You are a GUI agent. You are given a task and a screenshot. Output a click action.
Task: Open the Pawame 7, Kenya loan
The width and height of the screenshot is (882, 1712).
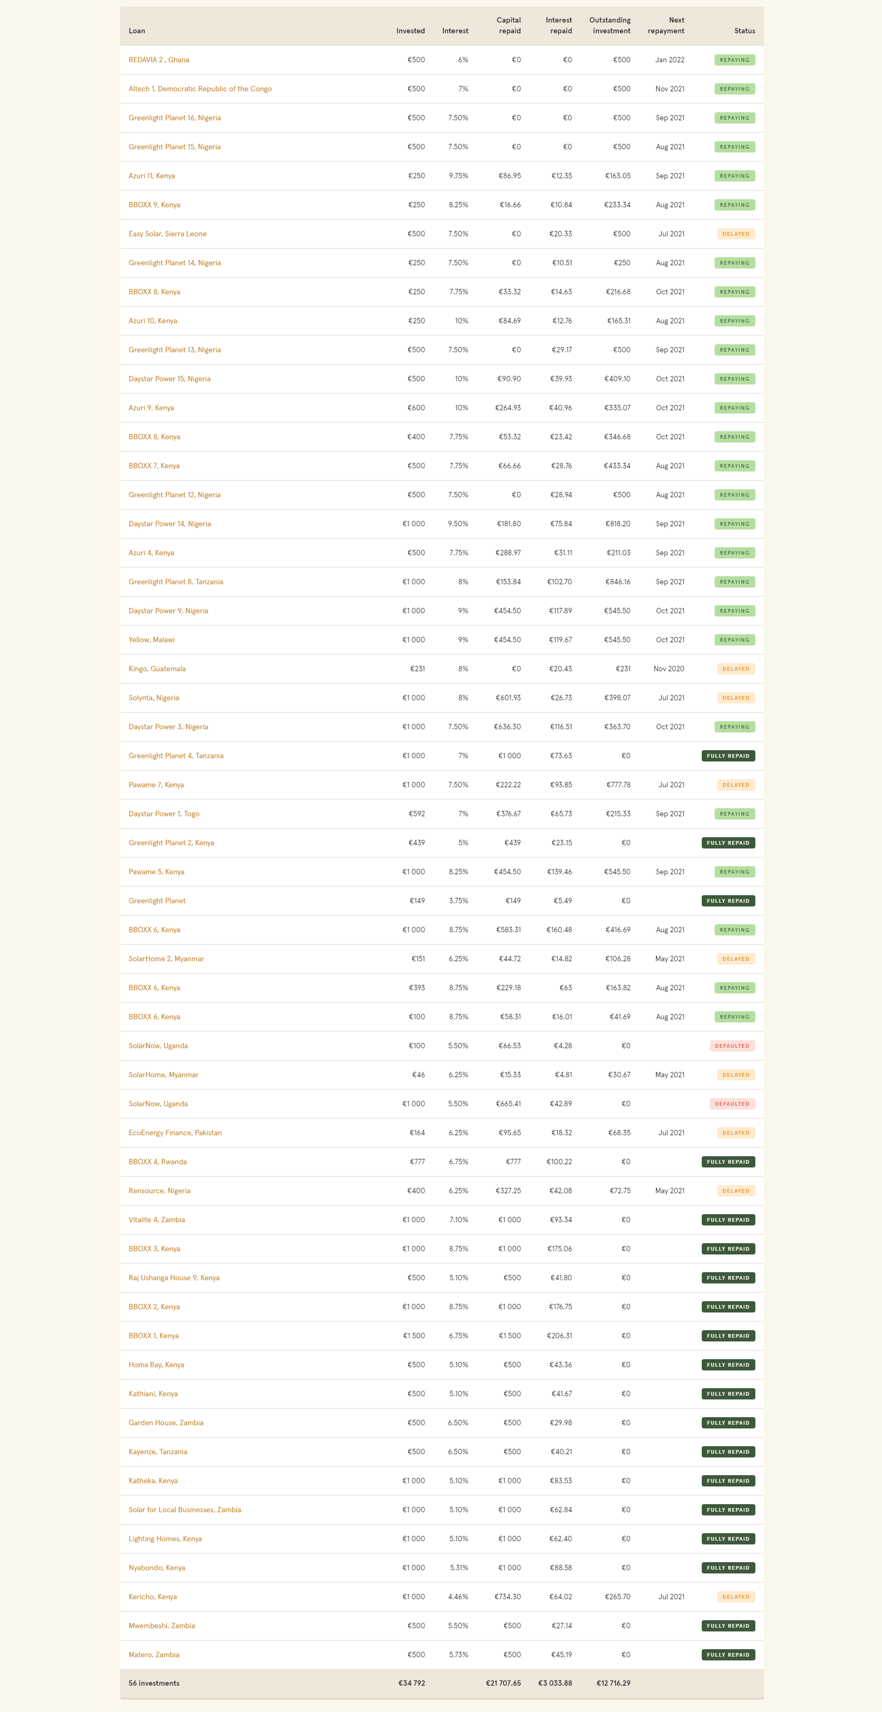[x=156, y=785]
